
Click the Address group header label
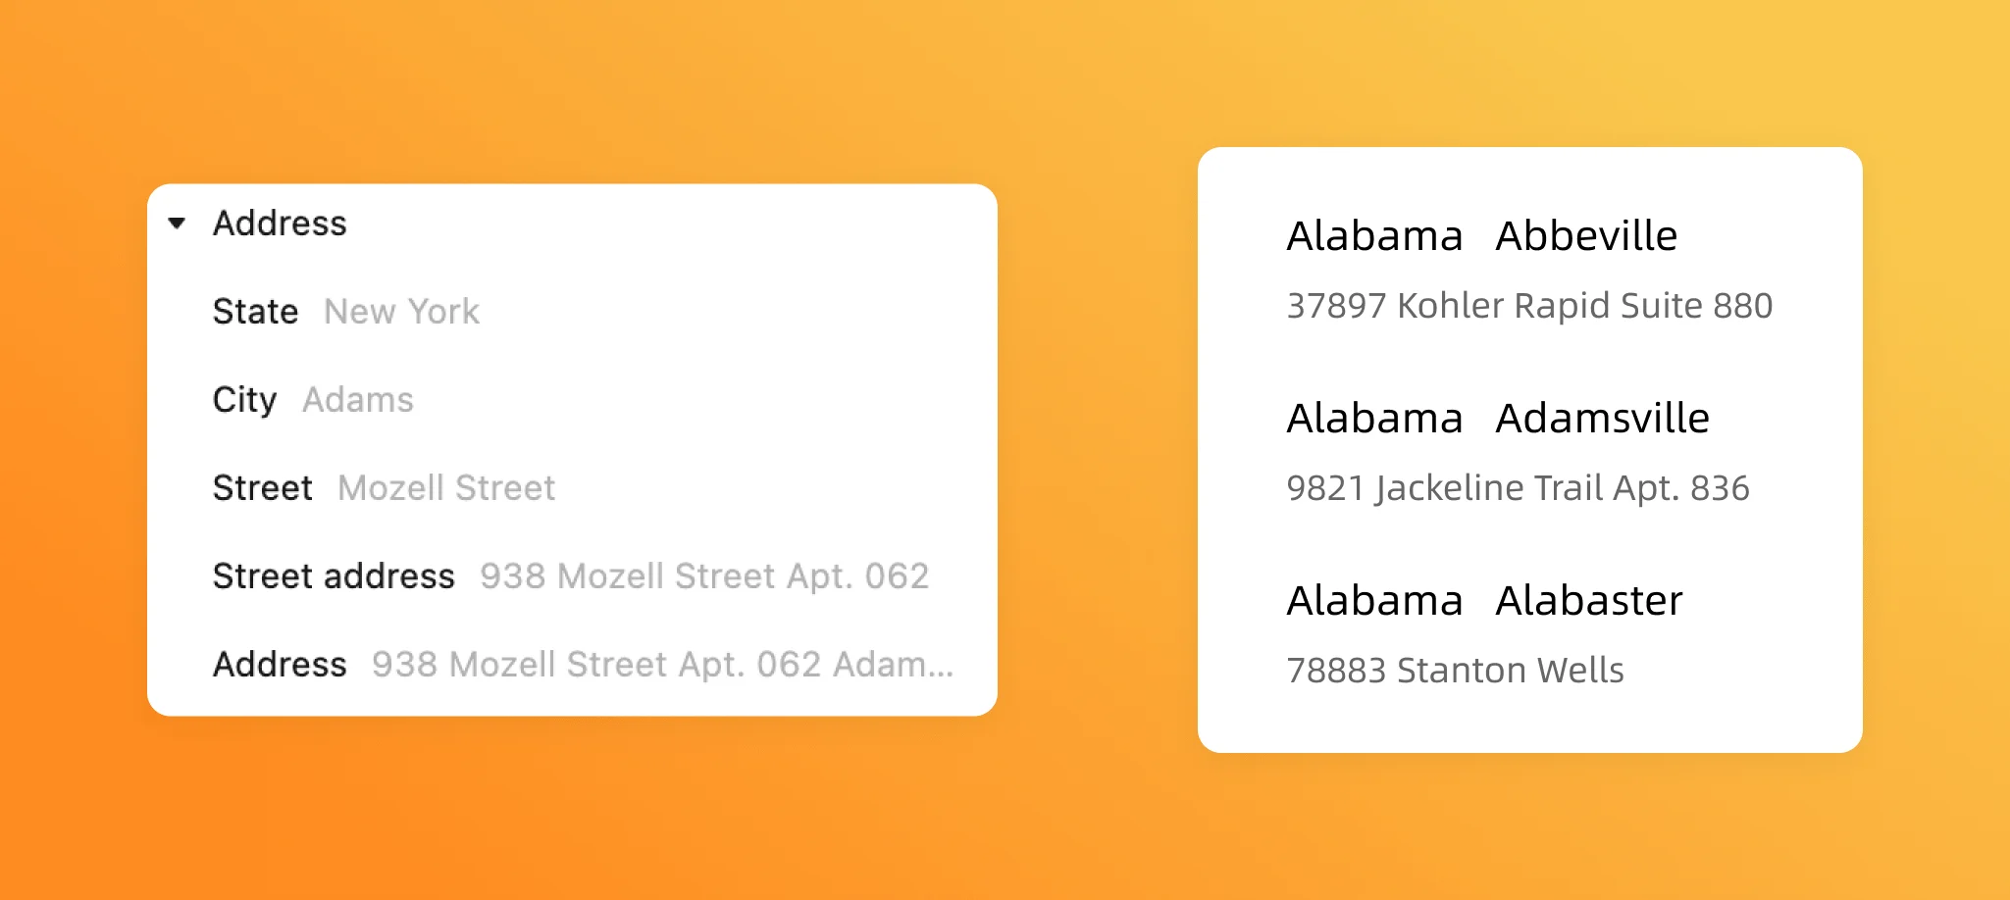click(x=280, y=224)
